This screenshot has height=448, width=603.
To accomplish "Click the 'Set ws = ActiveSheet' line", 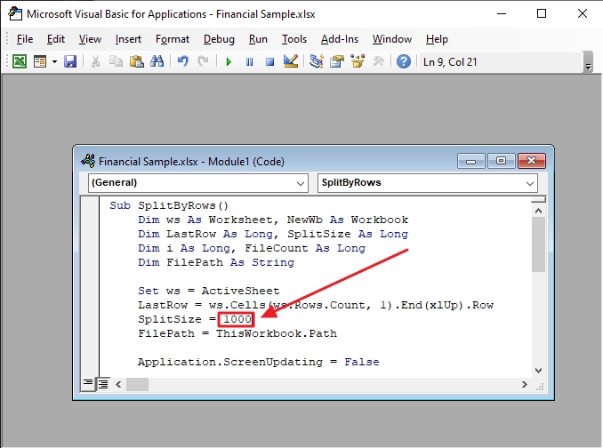I will (209, 291).
